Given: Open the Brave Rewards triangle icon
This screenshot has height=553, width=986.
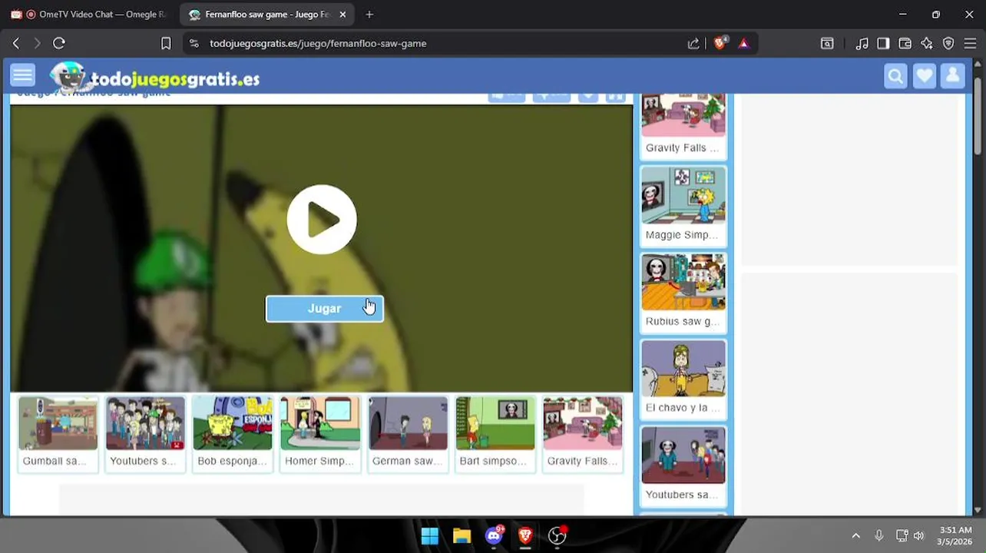Looking at the screenshot, I should click(743, 44).
